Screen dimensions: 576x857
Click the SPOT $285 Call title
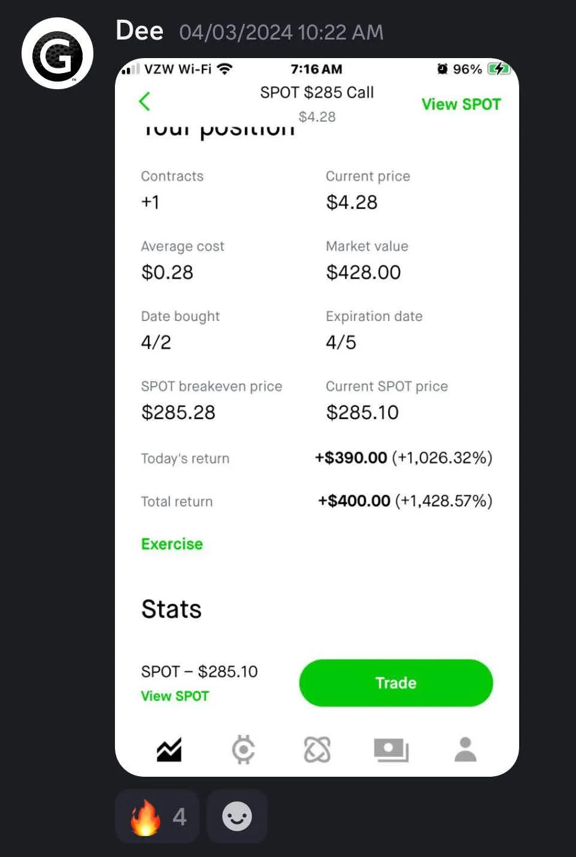point(317,92)
